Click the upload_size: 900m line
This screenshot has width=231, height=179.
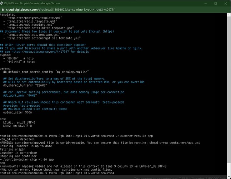tap(18, 112)
